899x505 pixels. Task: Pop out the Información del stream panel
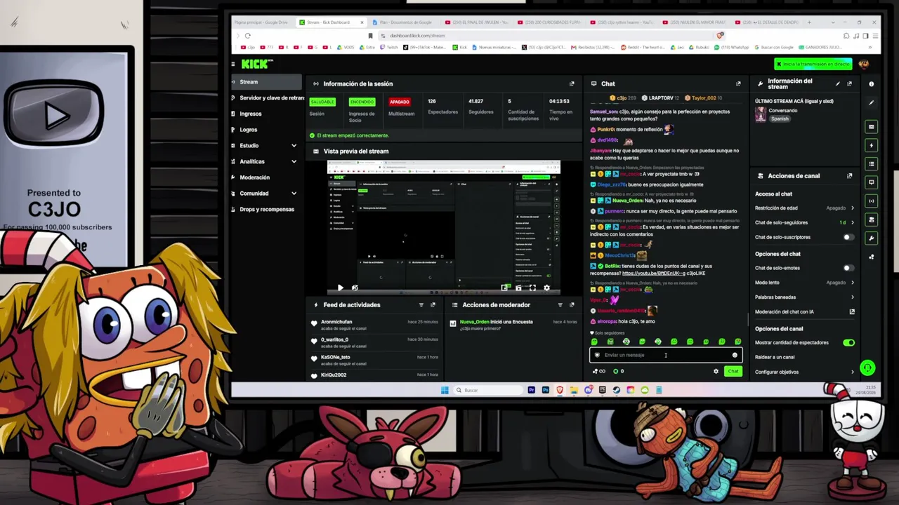point(849,84)
